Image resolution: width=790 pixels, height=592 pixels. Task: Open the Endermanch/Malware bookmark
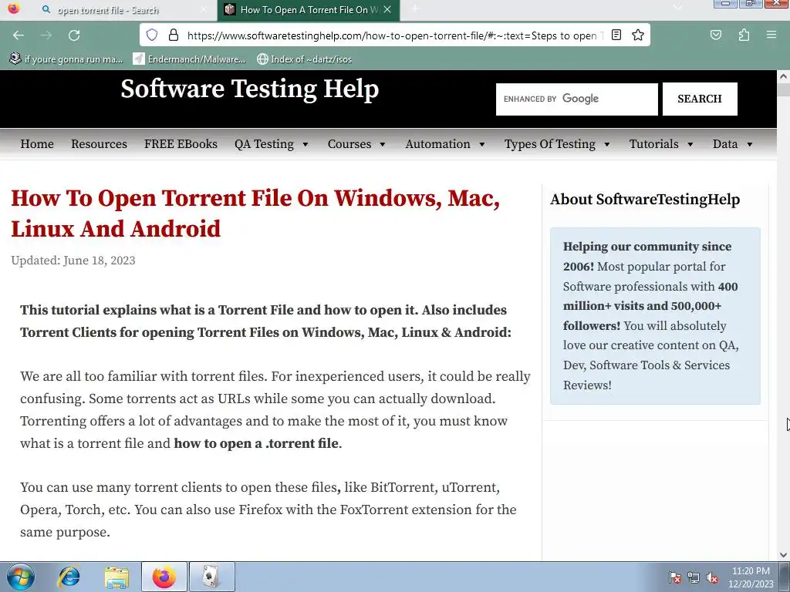coord(189,59)
